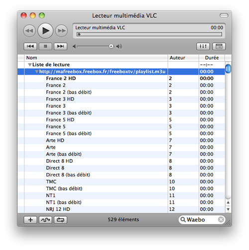Select the plain France 2 row
The width and height of the screenshot is (249, 250).
(121, 85)
